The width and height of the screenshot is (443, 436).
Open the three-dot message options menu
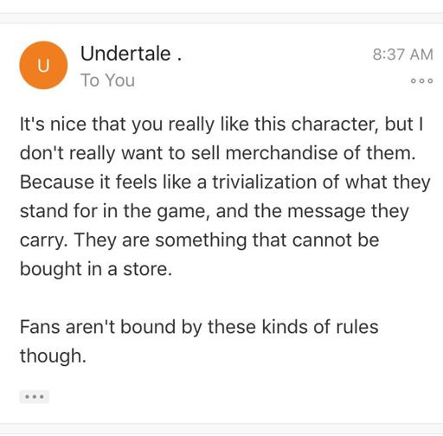(x=421, y=80)
